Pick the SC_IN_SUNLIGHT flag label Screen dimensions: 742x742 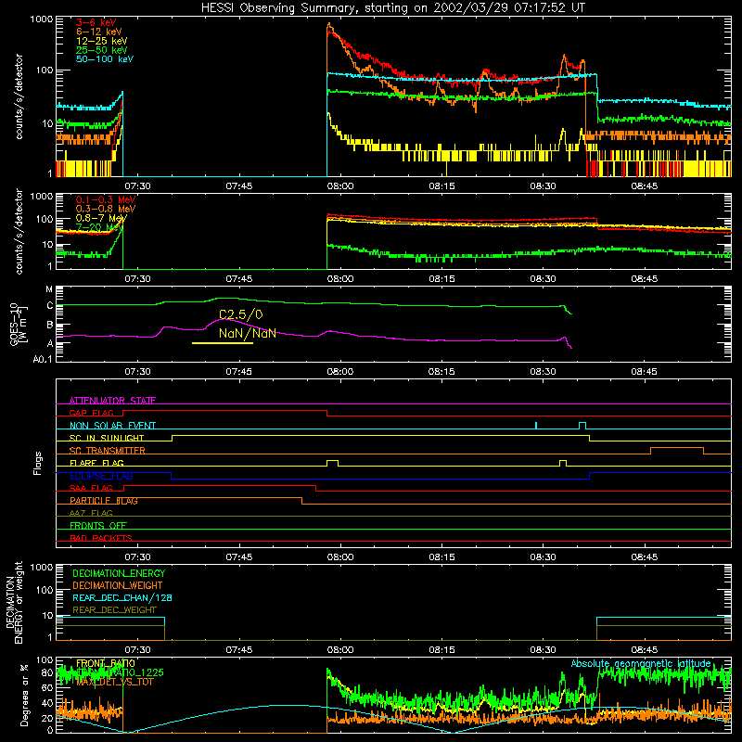coord(107,438)
